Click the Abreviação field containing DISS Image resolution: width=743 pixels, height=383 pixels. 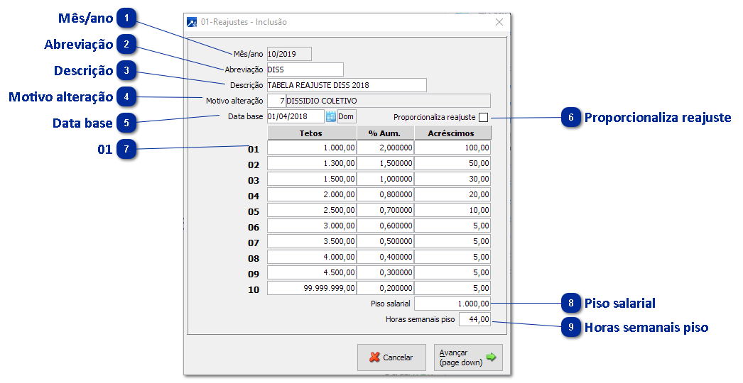(304, 70)
